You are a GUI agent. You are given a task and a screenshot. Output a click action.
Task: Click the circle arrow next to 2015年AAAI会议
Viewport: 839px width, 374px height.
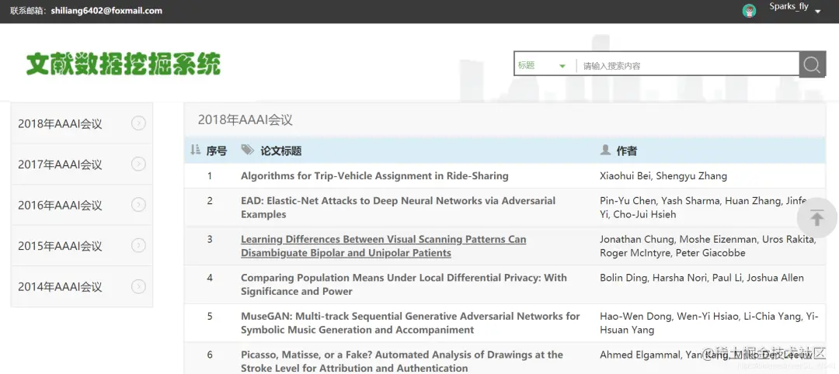coord(138,246)
